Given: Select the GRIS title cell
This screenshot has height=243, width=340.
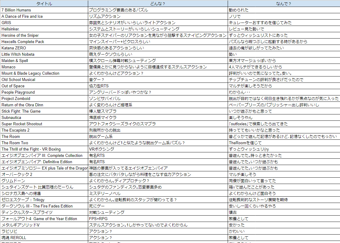Looking at the screenshot, I should pyautogui.click(x=44, y=23).
